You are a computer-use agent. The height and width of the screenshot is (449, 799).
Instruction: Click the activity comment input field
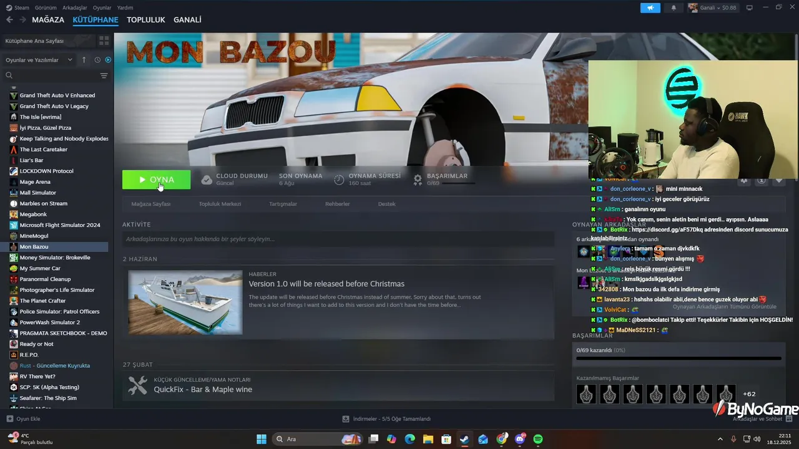click(338, 239)
